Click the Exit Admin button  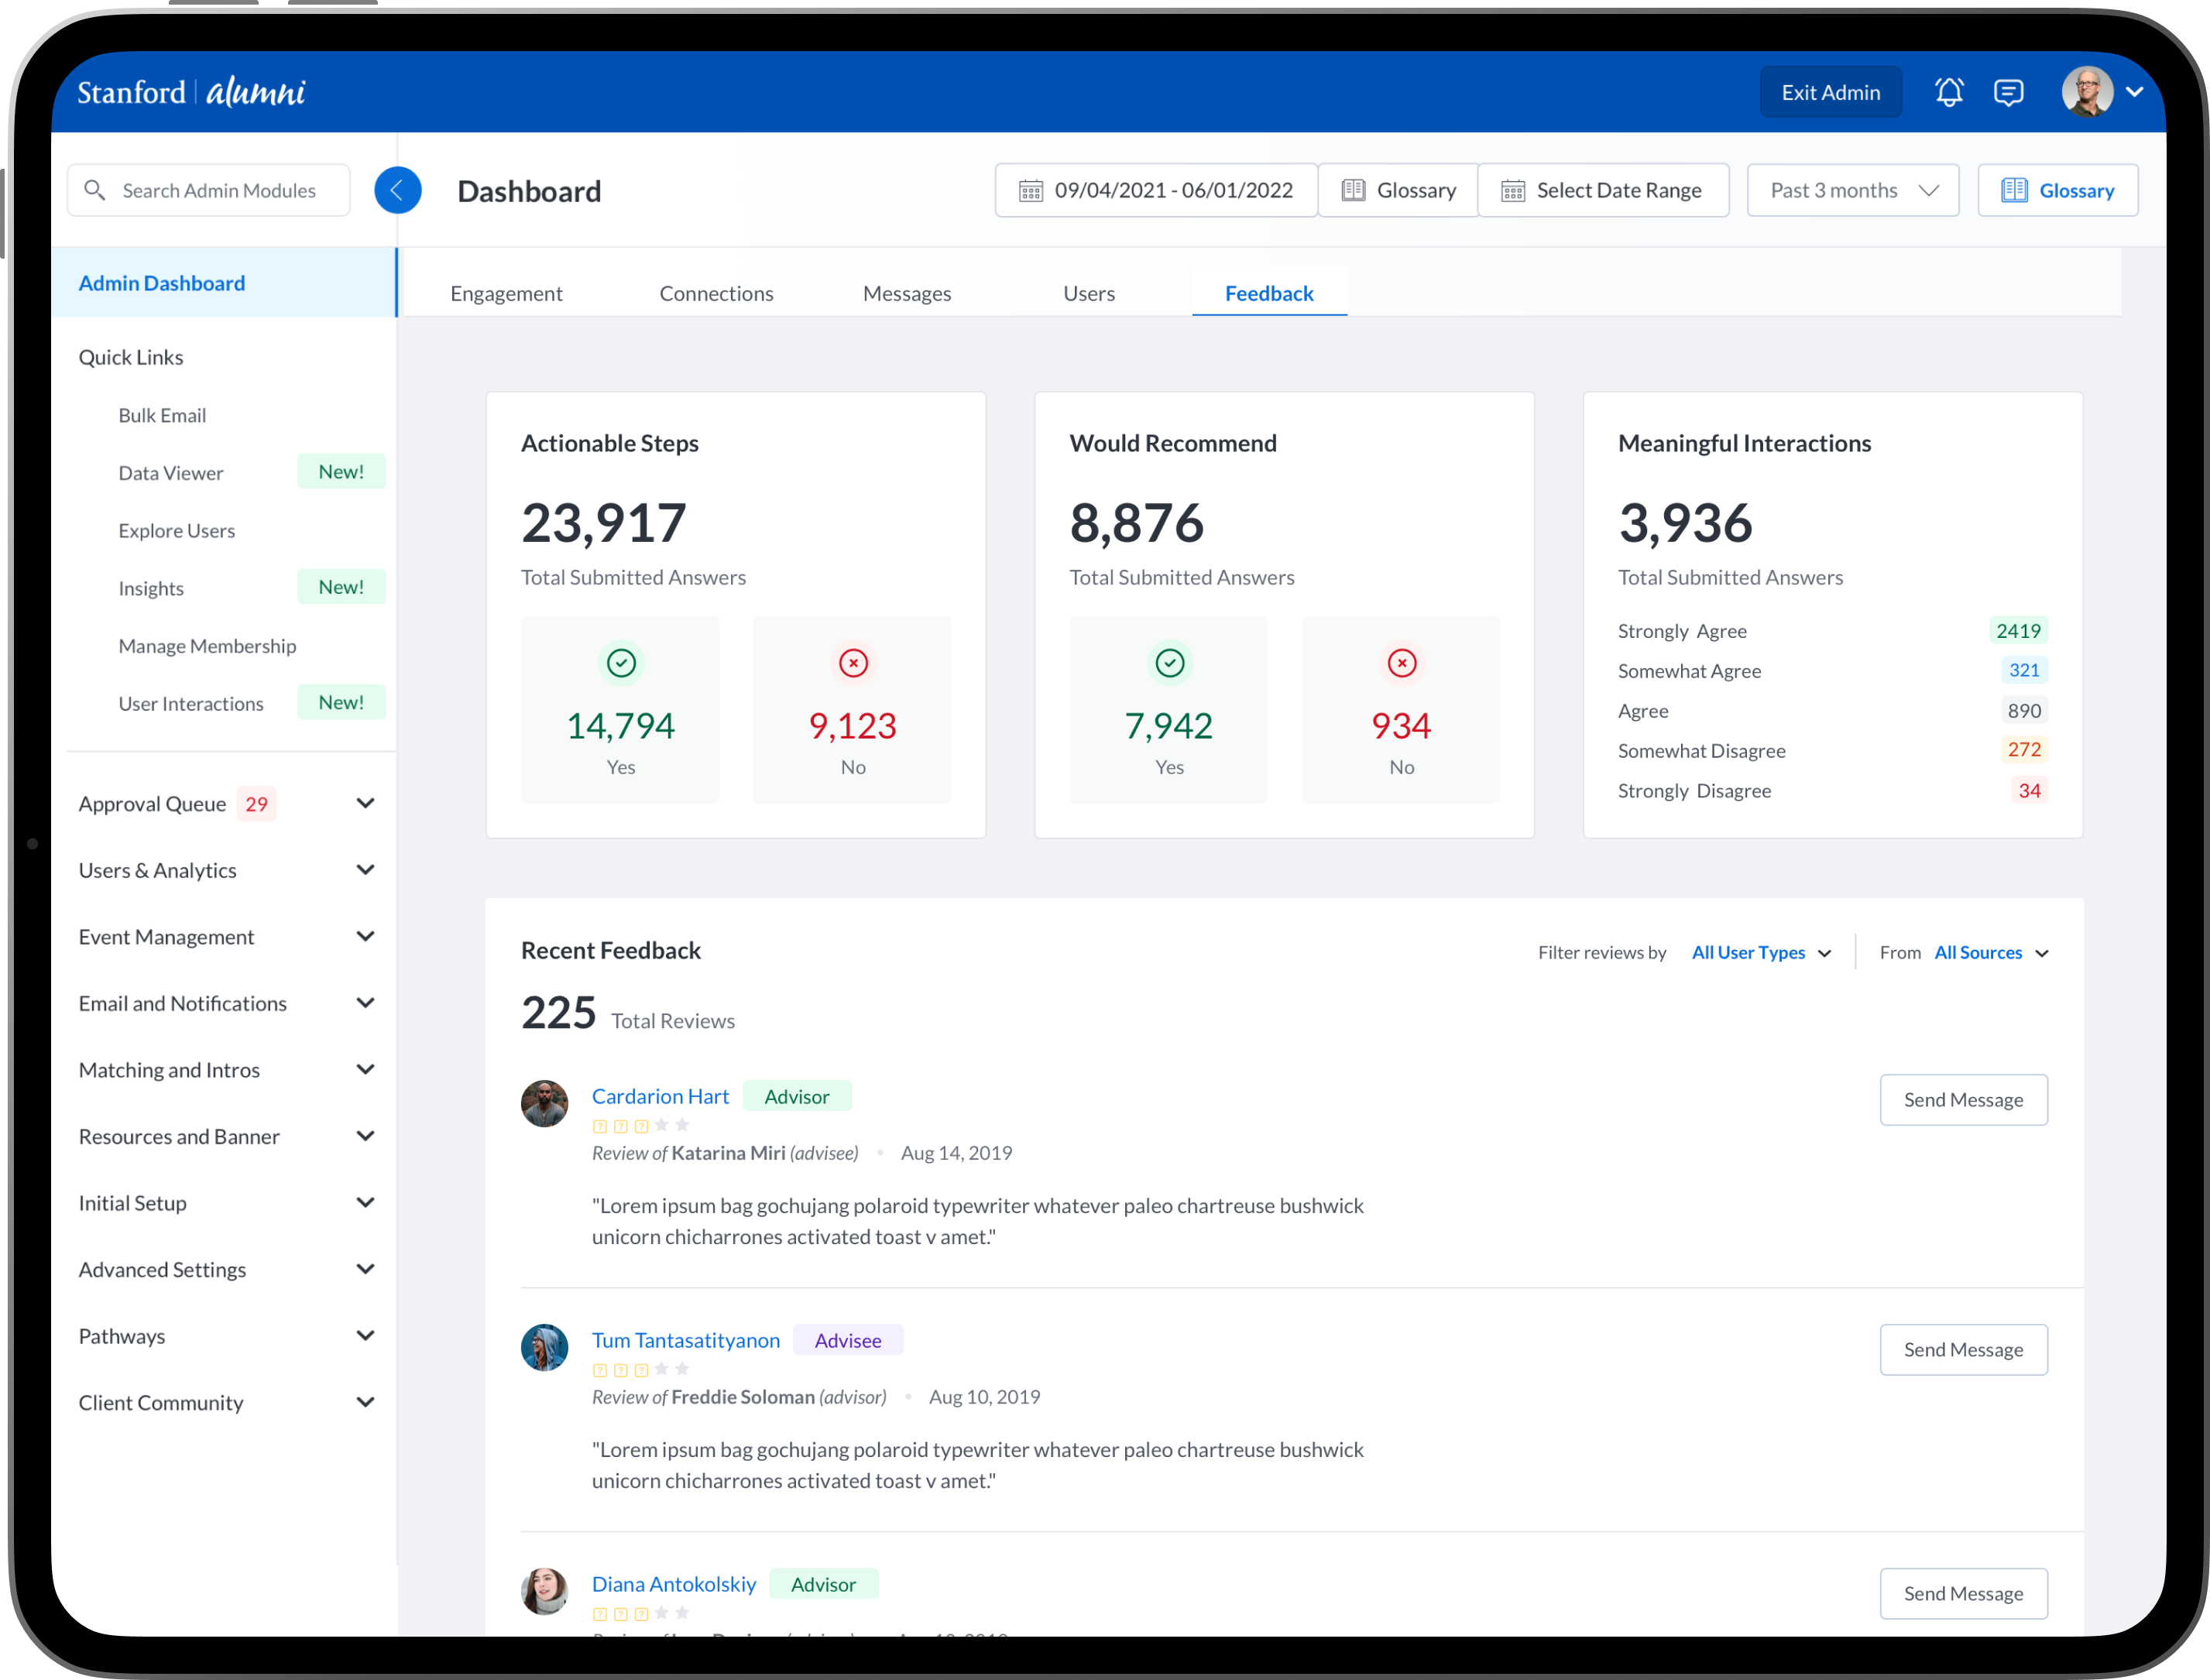pyautogui.click(x=1830, y=92)
